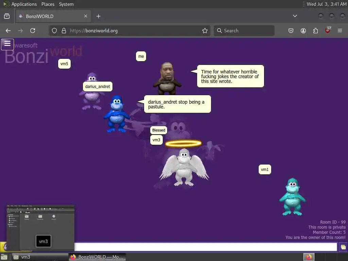Open the Applications menu
This screenshot has height=261, width=348.
pos(24,4)
